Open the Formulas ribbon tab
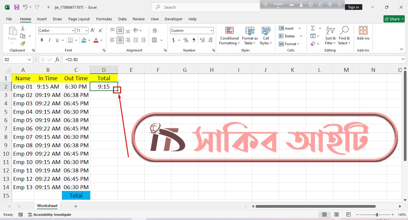The image size is (408, 220). coord(104,19)
